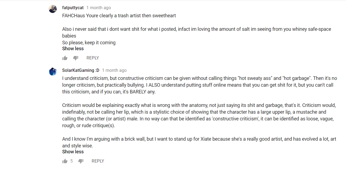Viewport: 346px width, 169px height.
Task: Open SolarKatGaming's blue profile avatar
Action: (x=53, y=72)
